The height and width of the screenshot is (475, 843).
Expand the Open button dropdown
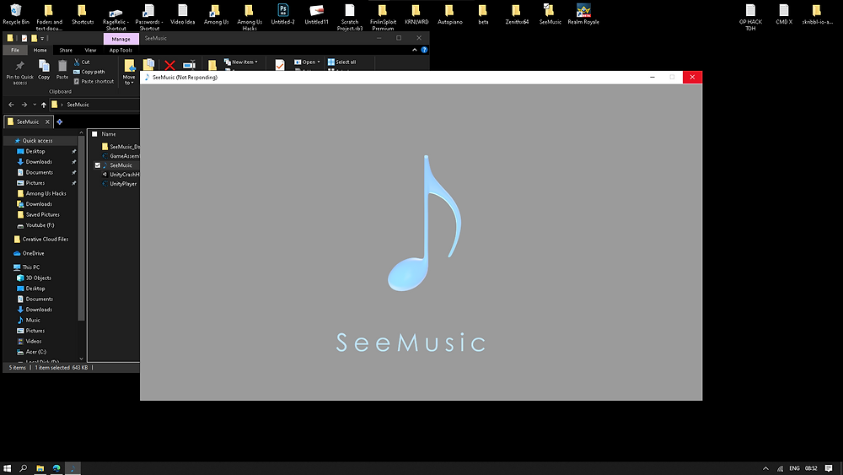319,62
